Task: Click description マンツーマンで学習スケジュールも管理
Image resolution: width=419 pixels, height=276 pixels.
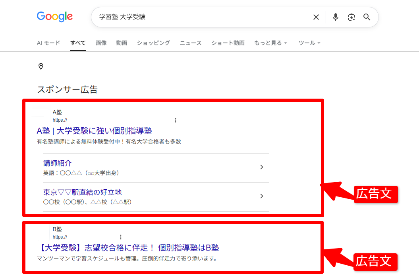Action: 127,259
